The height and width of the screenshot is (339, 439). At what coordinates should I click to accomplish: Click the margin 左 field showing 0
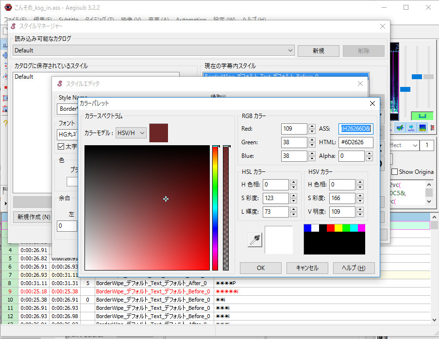tap(67, 226)
